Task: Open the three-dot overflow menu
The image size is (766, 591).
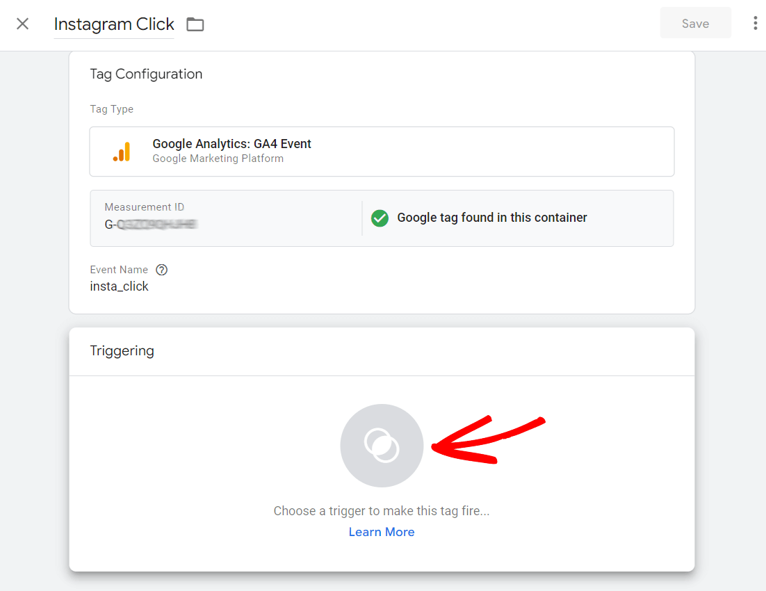Action: tap(755, 22)
